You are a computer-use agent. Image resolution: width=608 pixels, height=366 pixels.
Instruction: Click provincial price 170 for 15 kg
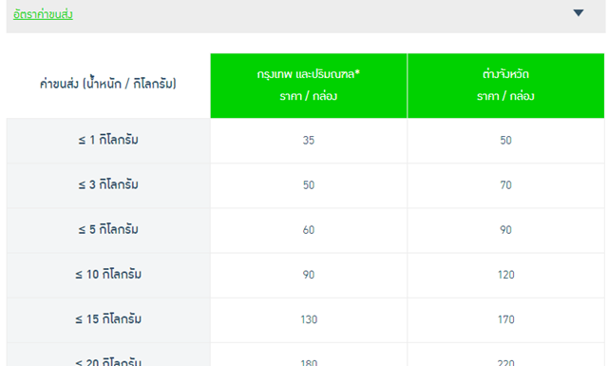coord(506,319)
